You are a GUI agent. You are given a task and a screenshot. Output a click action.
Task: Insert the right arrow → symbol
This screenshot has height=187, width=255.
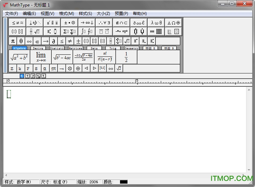pos(46,41)
